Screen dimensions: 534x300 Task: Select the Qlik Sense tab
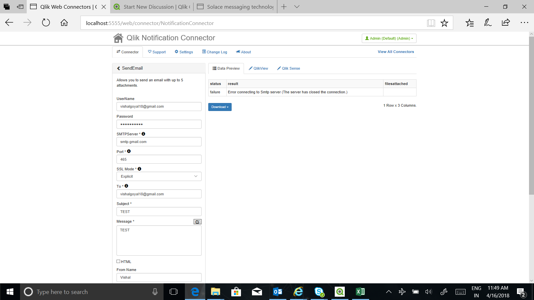[x=289, y=68]
